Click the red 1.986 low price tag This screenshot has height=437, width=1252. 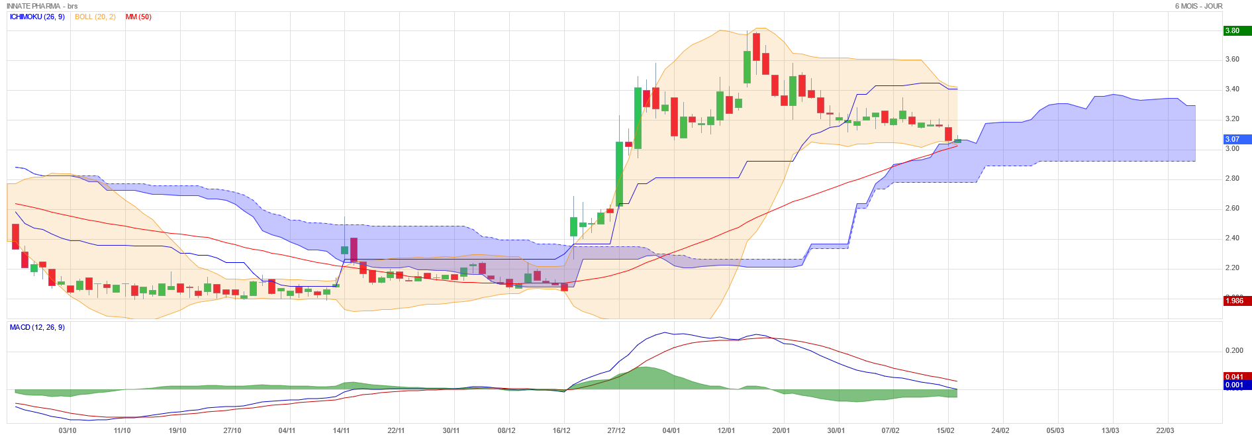[x=1237, y=301]
